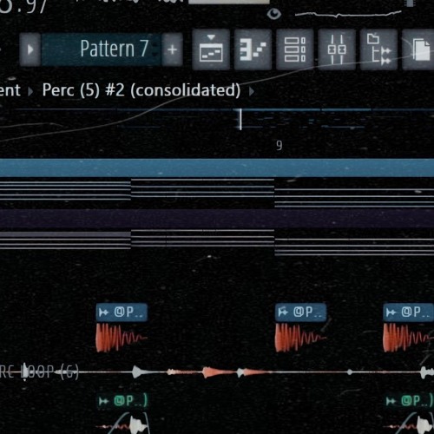Screen dimensions: 434x434
Task: Click bar 9 on the timeline ruler
Action: 279,145
